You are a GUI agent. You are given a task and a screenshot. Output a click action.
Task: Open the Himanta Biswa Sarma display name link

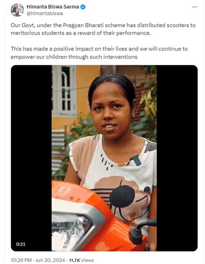[x=53, y=7]
